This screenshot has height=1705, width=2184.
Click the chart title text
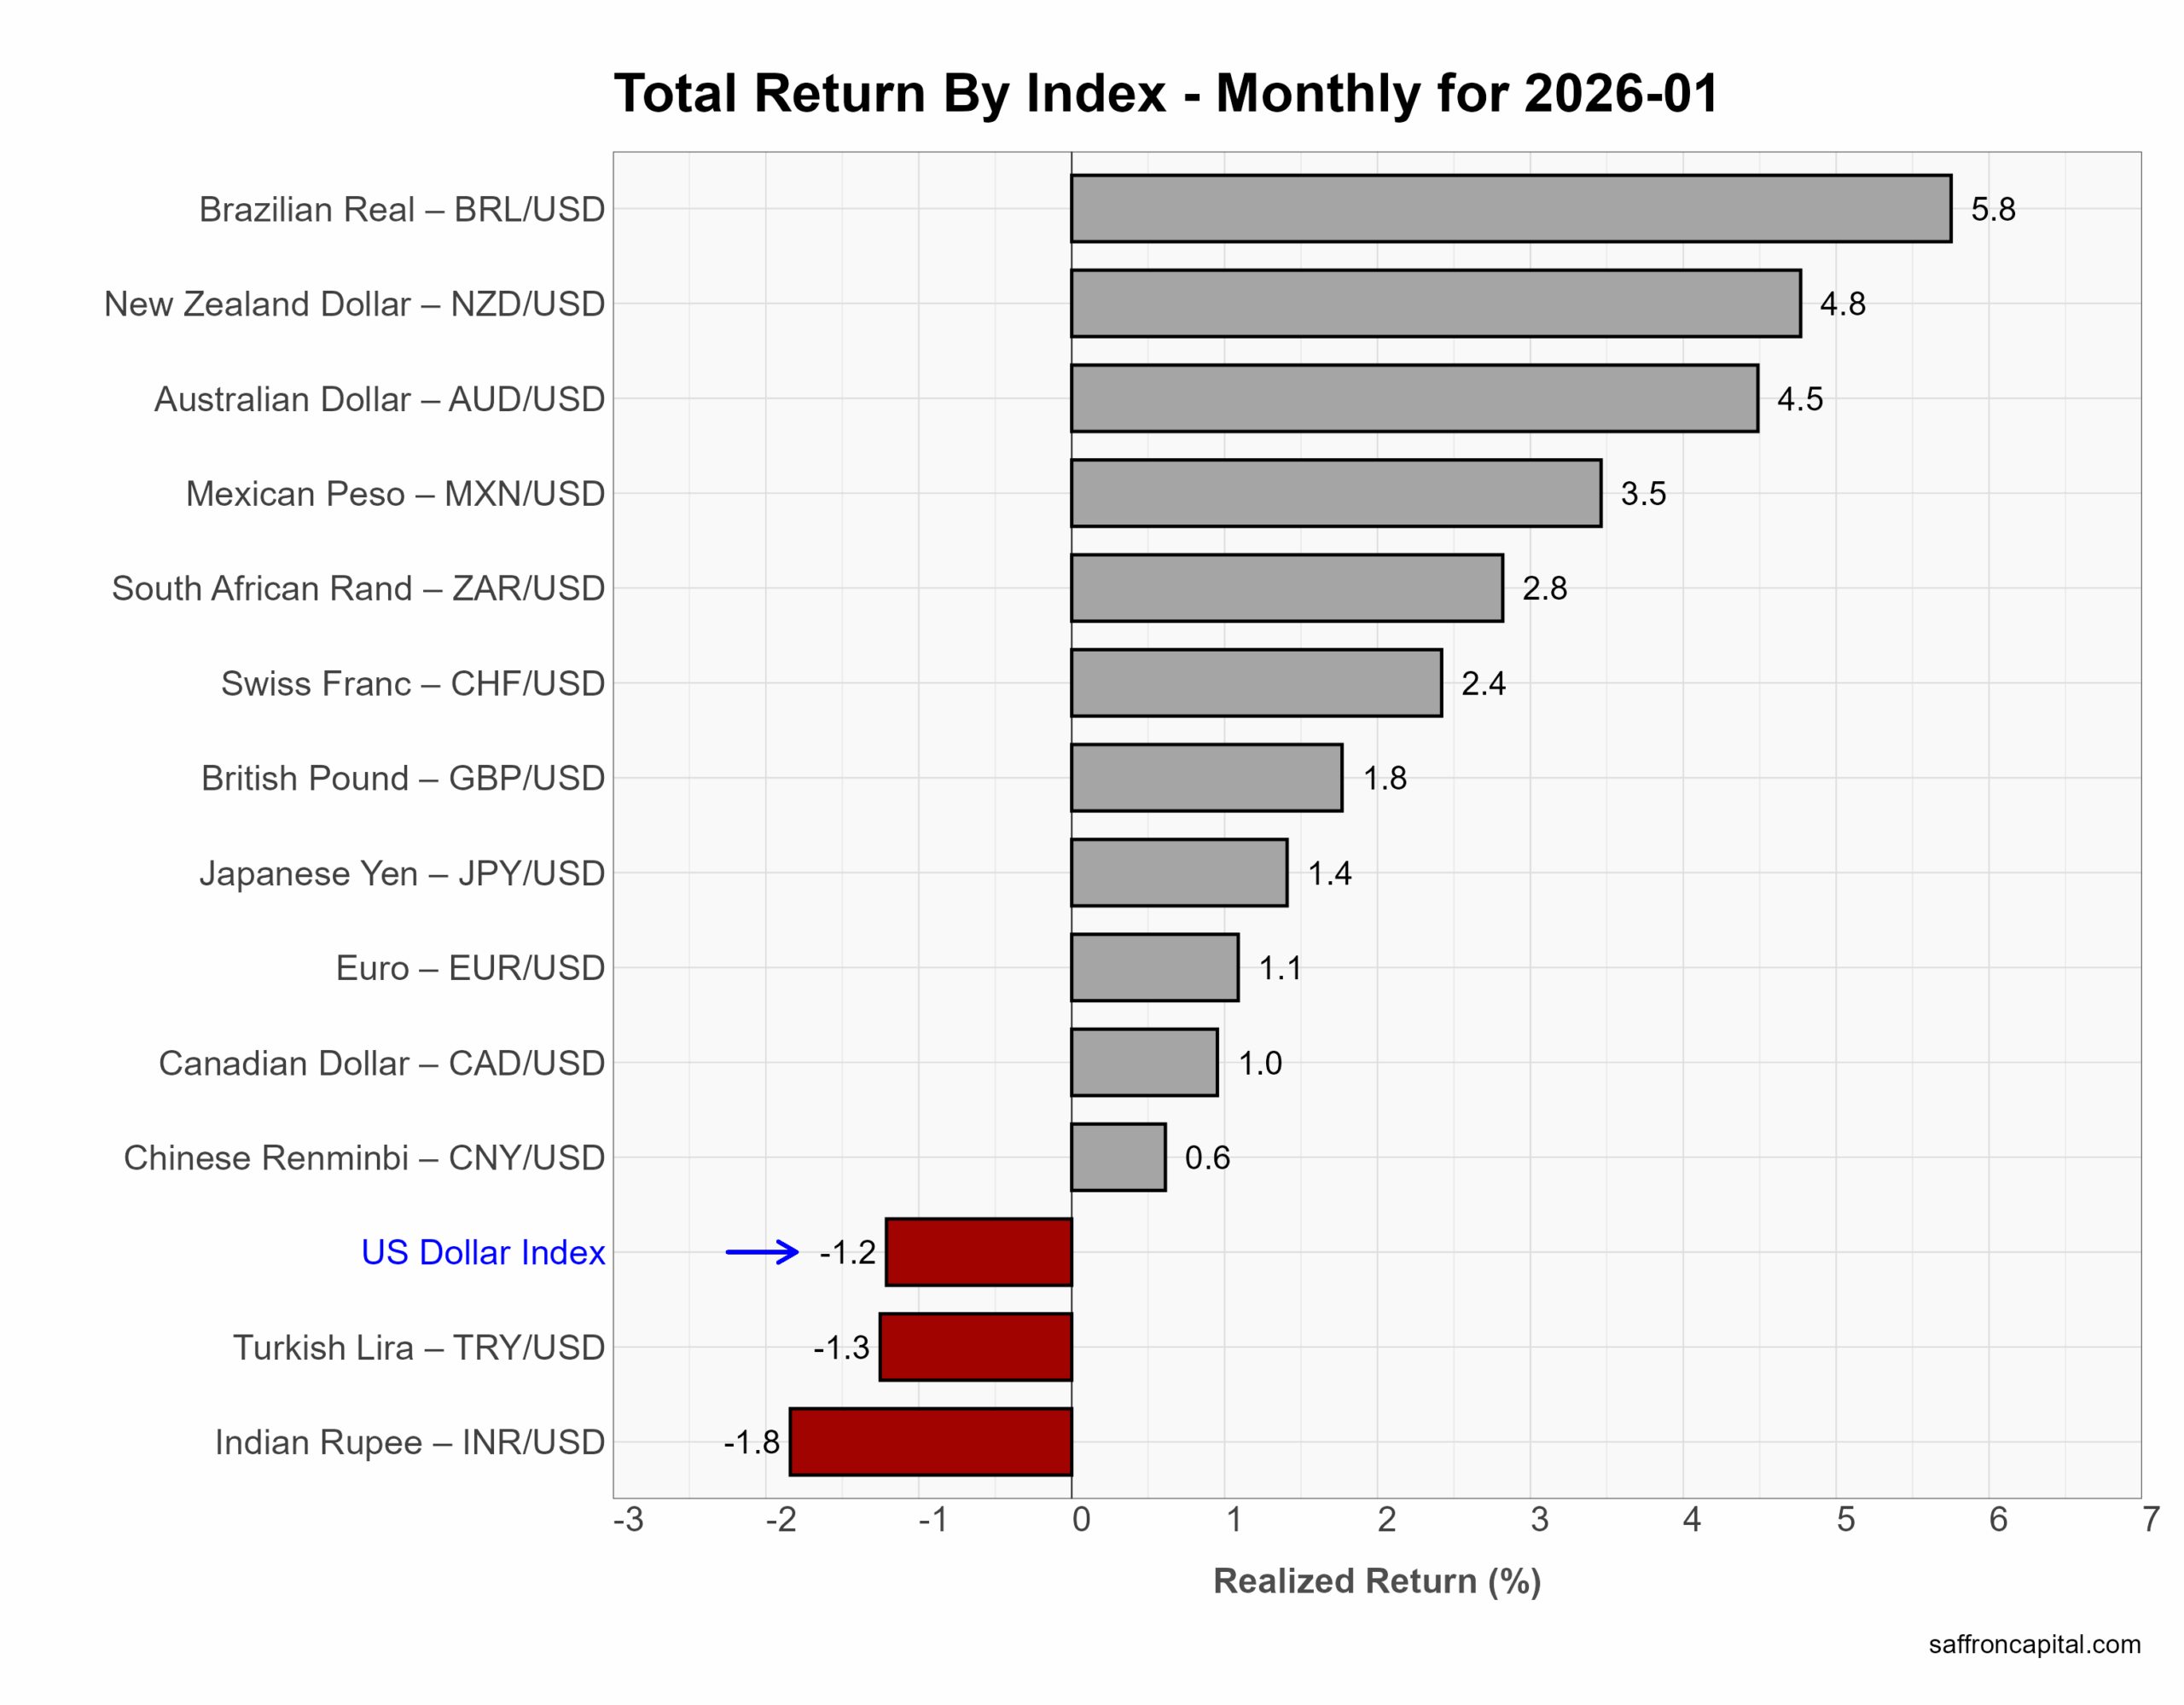[x=1166, y=93]
